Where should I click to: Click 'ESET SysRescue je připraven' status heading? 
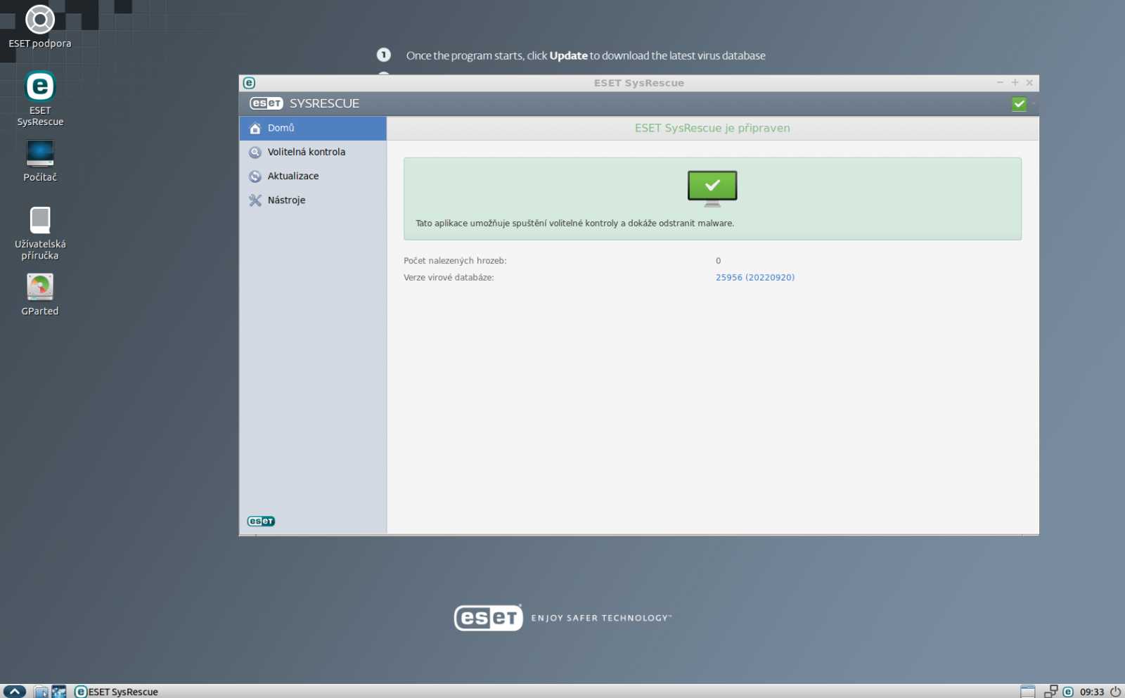[712, 128]
